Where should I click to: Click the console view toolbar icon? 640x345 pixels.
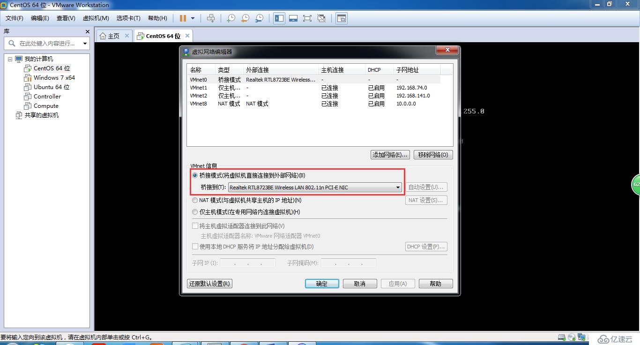[342, 18]
